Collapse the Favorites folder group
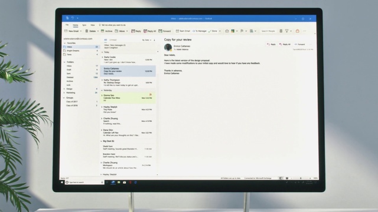This screenshot has width=378, height=212. coord(64,43)
